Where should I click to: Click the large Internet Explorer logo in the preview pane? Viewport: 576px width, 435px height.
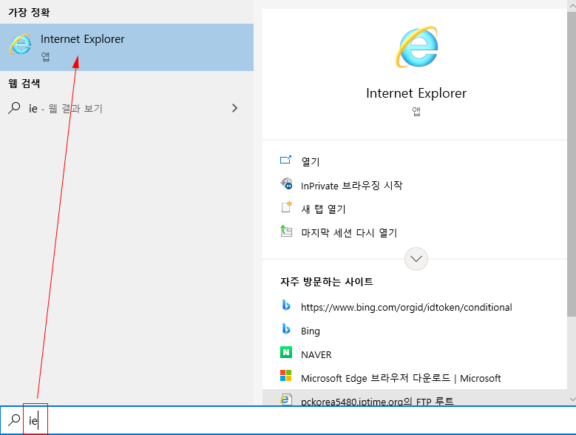coord(416,47)
